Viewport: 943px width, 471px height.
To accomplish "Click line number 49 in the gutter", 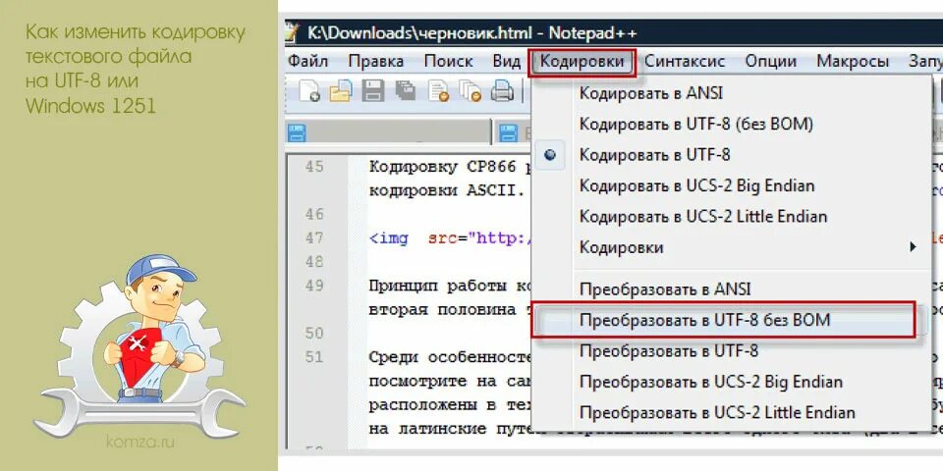I will 314,286.
